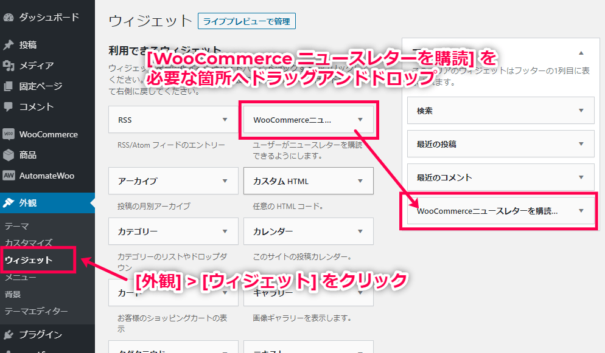Open the WooCommerce menu
Viewport: 605px width, 353px height.
47,134
